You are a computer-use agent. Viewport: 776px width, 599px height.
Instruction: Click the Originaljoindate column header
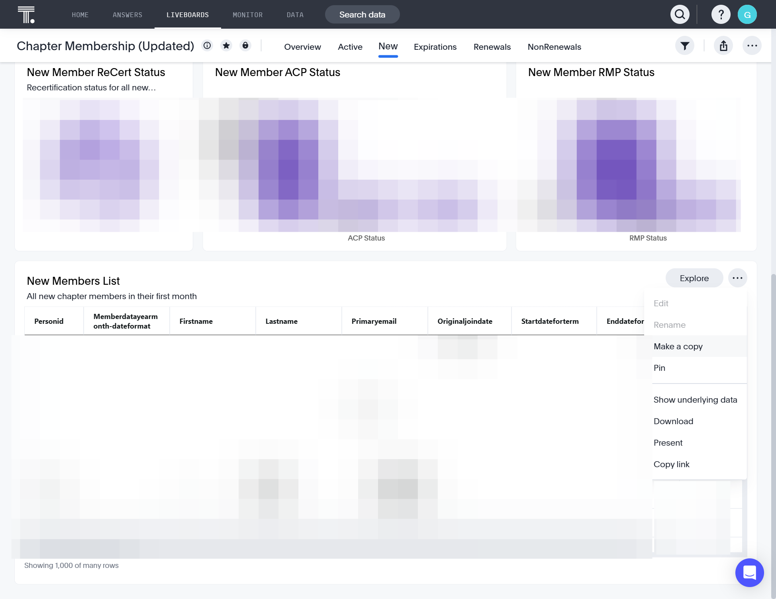470,321
